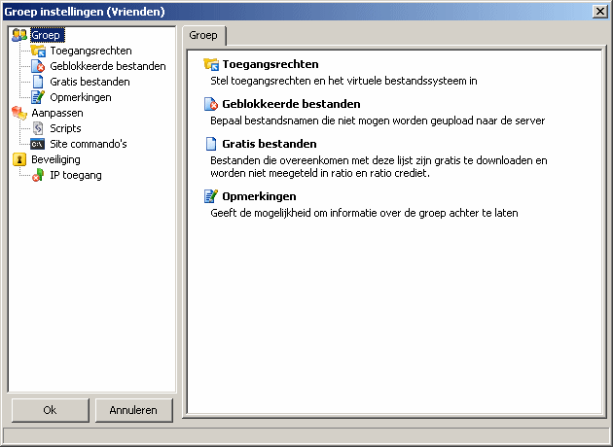The height and width of the screenshot is (447, 613).
Task: Click the Groep users icon in tree
Action: pos(19,35)
